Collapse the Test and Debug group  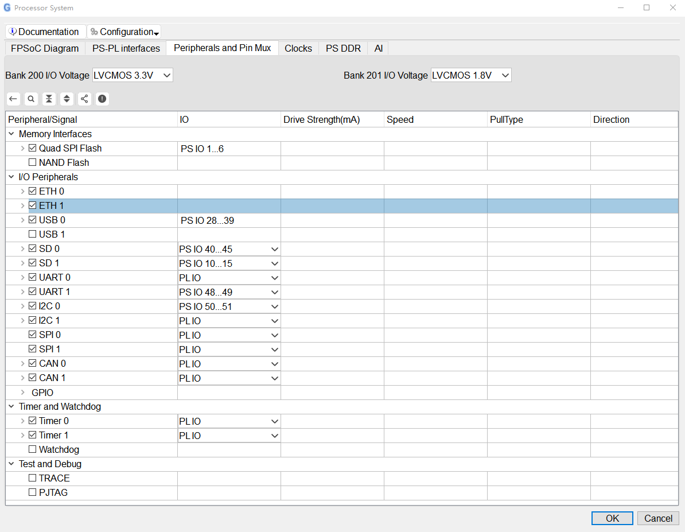pos(11,464)
